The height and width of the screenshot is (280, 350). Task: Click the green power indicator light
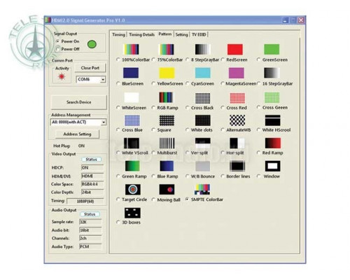[92, 44]
